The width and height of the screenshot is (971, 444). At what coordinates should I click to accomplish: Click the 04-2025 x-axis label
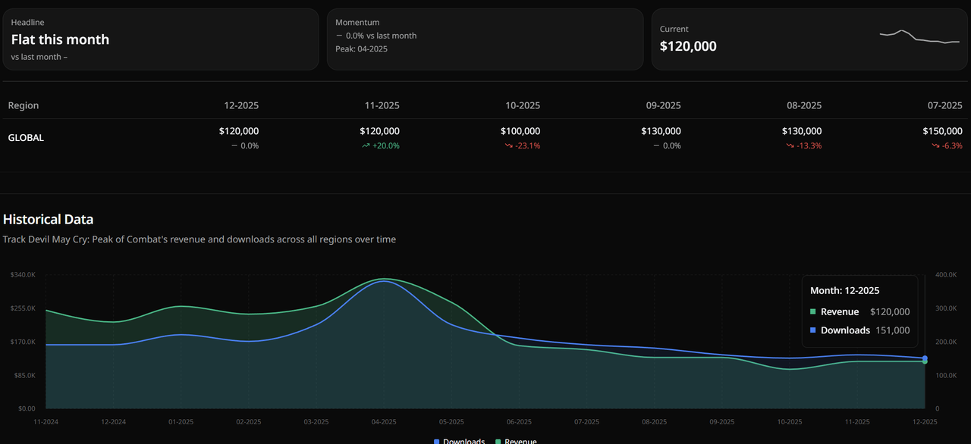384,421
